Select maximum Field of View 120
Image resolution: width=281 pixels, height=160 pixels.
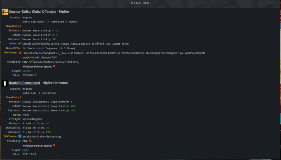point(48,132)
